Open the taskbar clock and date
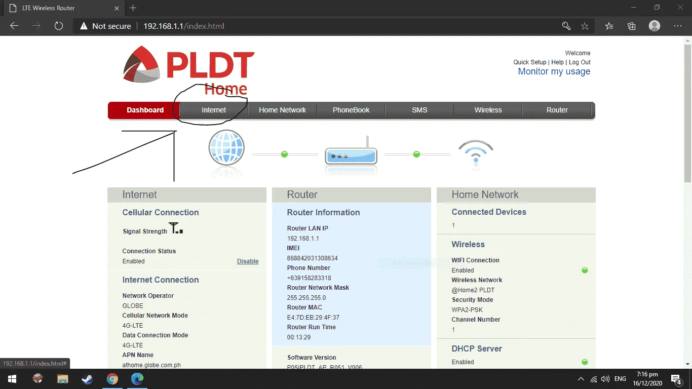Screen dimensions: 692x389 coord(648,379)
